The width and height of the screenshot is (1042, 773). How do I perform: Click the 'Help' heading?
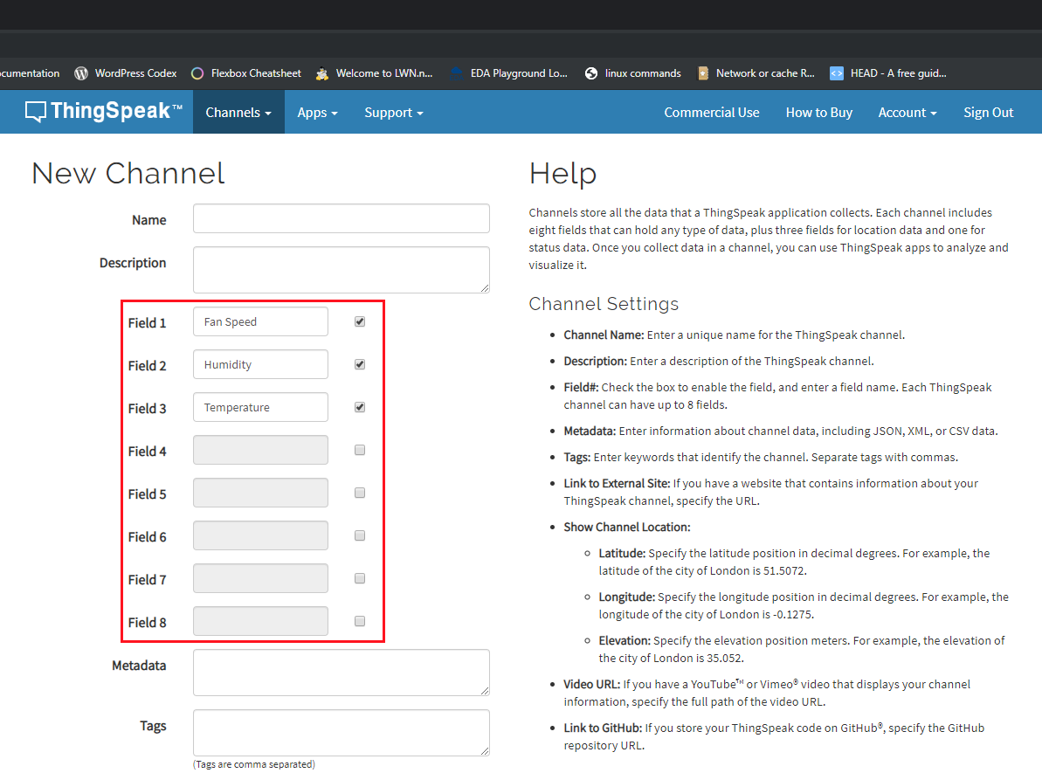(x=562, y=174)
